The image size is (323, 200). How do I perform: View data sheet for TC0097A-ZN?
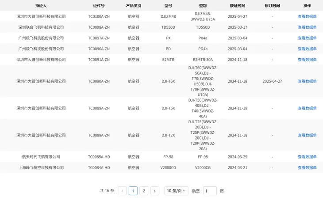click(307, 38)
